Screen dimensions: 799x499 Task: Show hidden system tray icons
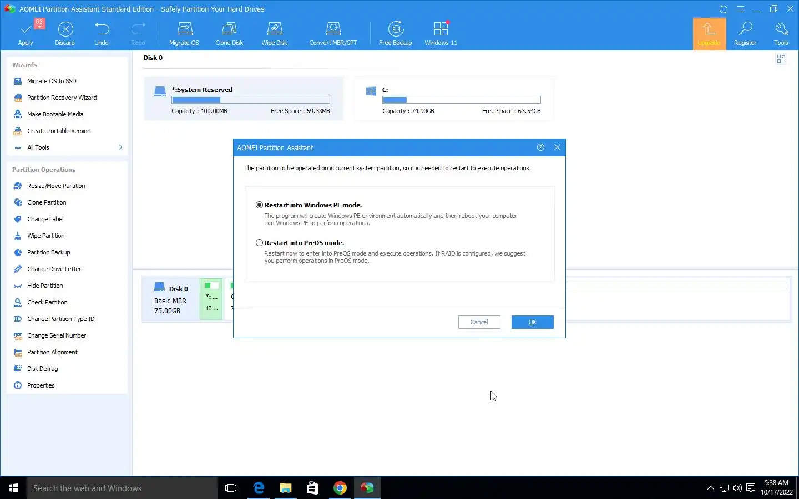(x=710, y=488)
